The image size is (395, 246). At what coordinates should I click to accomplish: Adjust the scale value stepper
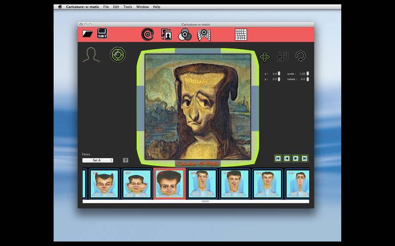[x=308, y=73]
